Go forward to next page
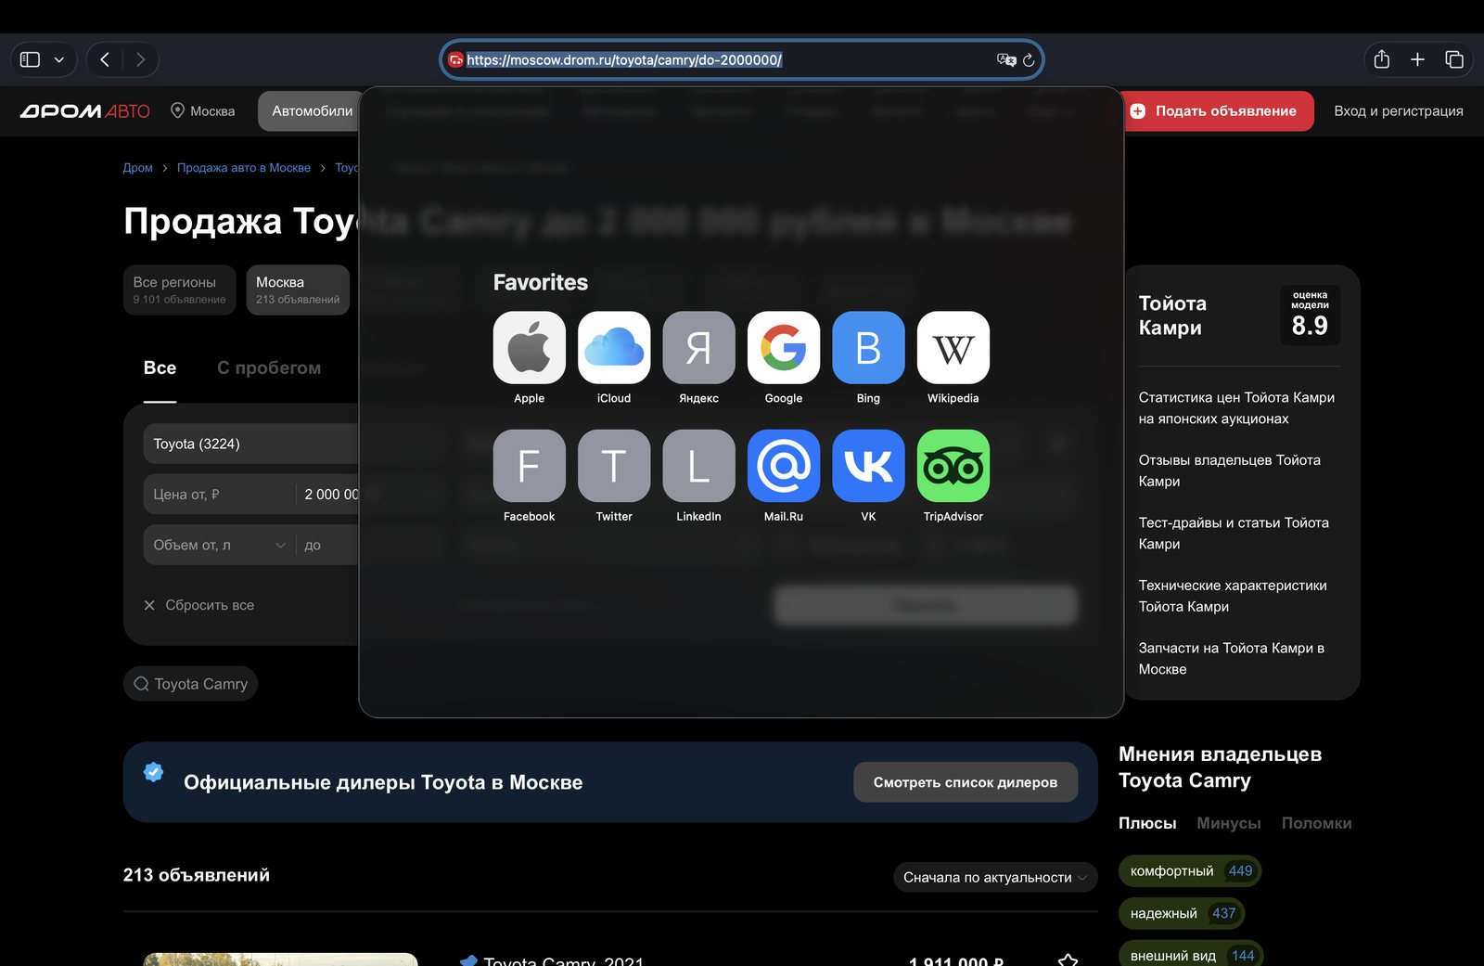Image resolution: width=1484 pixels, height=966 pixels. (140, 59)
